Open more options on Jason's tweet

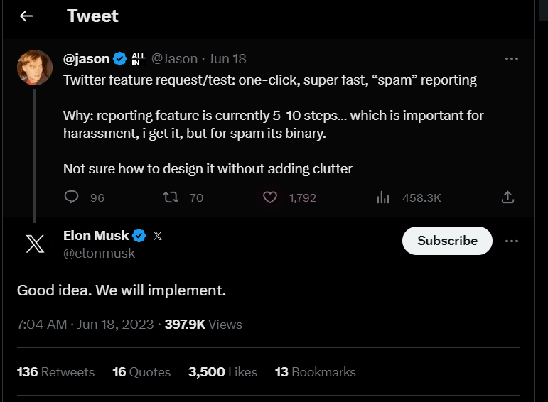(511, 59)
